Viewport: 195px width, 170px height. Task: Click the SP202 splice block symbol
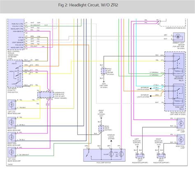pos(104,71)
